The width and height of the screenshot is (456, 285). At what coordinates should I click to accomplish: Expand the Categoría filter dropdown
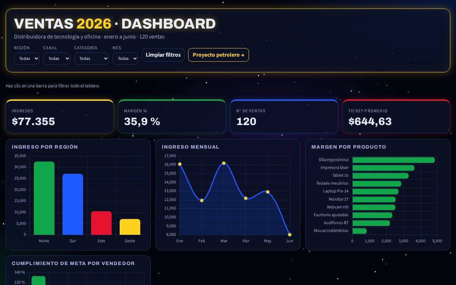click(92, 58)
